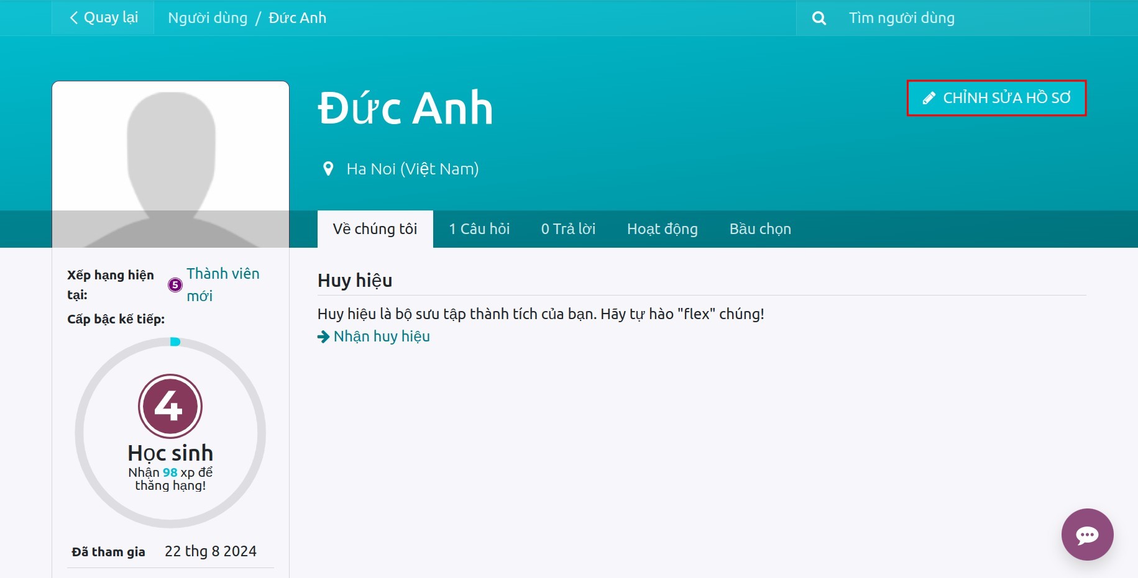Open the Bầu chọn tab
1138x578 pixels.
(760, 229)
